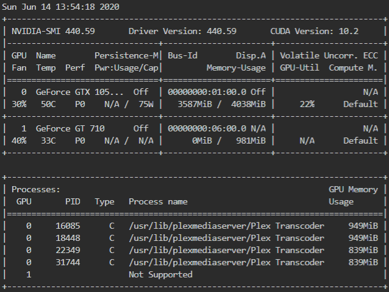Click PID 18448 in the processes list

tap(68, 238)
